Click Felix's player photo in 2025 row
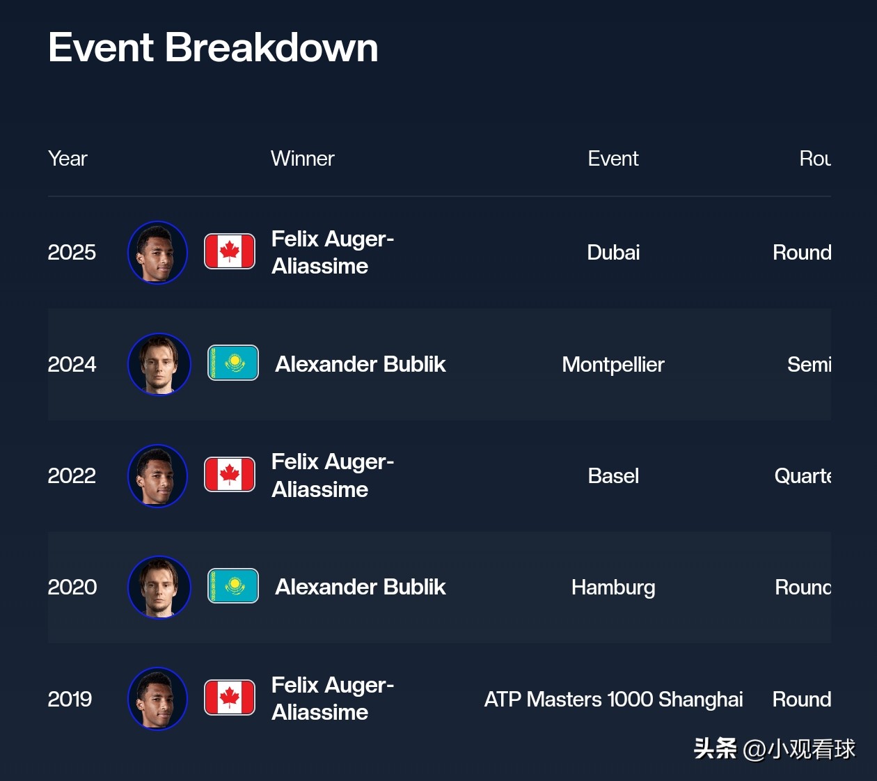The image size is (877, 781). [158, 253]
